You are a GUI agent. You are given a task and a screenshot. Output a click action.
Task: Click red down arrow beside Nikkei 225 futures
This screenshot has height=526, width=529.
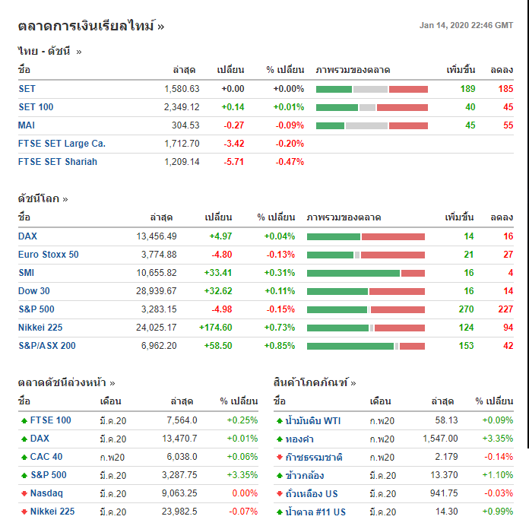(x=24, y=512)
